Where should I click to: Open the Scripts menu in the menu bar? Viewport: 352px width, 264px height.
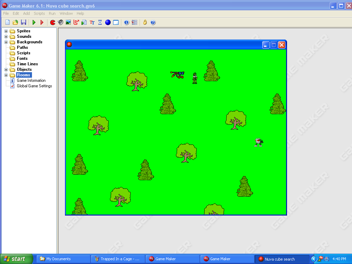[39, 13]
